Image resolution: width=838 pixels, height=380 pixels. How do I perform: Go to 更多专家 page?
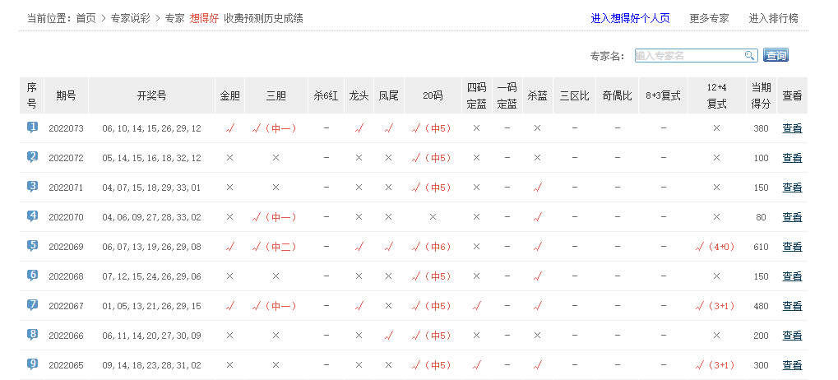click(709, 18)
